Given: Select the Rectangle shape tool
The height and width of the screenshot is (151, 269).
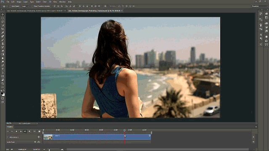Looking at the screenshot, I should [x=3, y=76].
